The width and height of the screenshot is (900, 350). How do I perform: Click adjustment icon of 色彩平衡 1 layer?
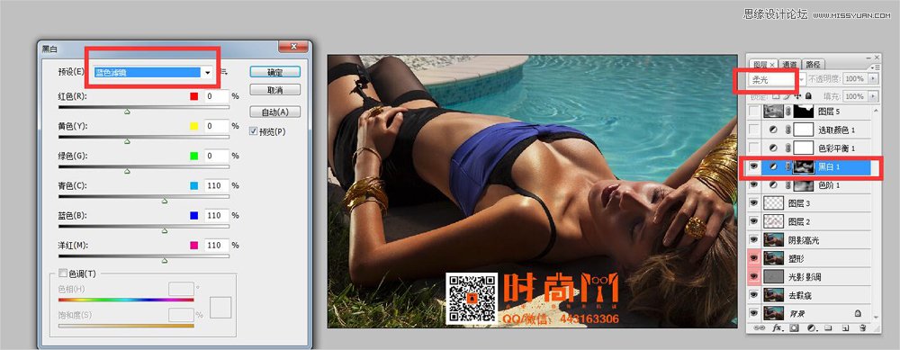click(x=772, y=148)
